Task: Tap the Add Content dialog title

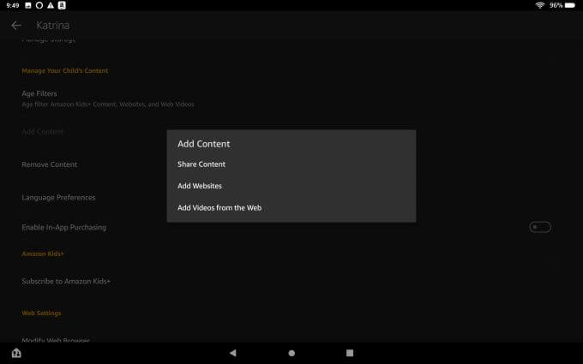Action: coord(204,144)
